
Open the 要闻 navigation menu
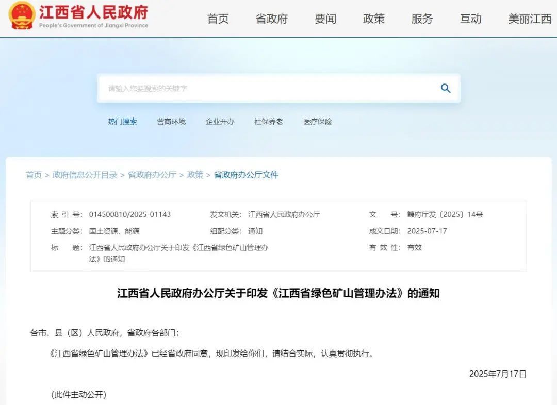coord(325,19)
